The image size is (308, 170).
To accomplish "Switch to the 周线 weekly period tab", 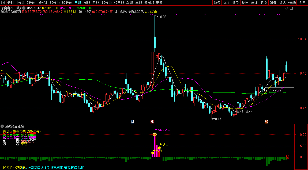I will 87,3.
